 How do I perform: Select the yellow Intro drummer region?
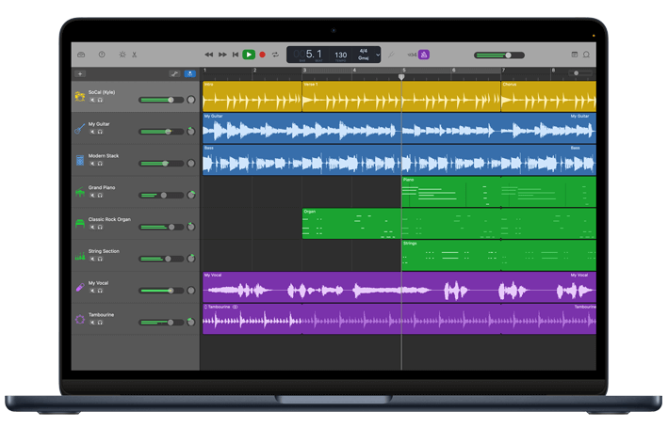pyautogui.click(x=253, y=97)
